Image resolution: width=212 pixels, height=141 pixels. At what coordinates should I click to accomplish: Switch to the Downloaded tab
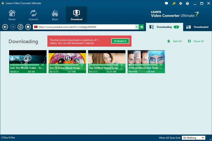(x=198, y=27)
